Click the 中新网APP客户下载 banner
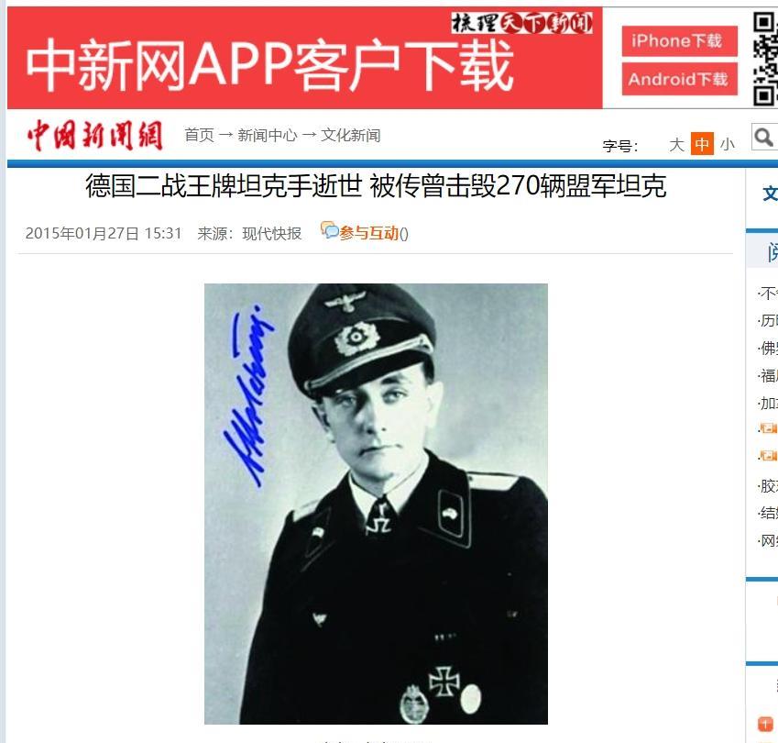Viewport: 778px width, 743px height. (304, 58)
